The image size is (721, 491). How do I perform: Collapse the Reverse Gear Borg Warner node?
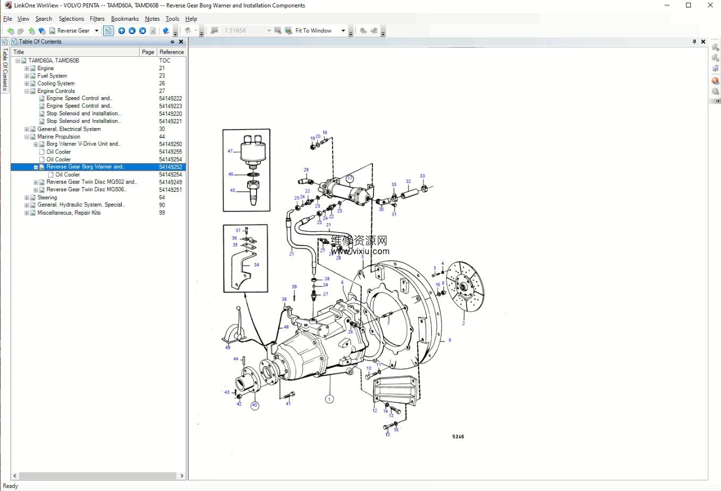[x=36, y=167]
